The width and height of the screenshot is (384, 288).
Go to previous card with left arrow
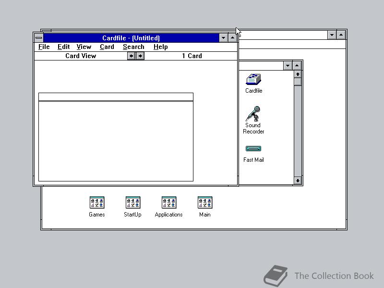pos(132,56)
